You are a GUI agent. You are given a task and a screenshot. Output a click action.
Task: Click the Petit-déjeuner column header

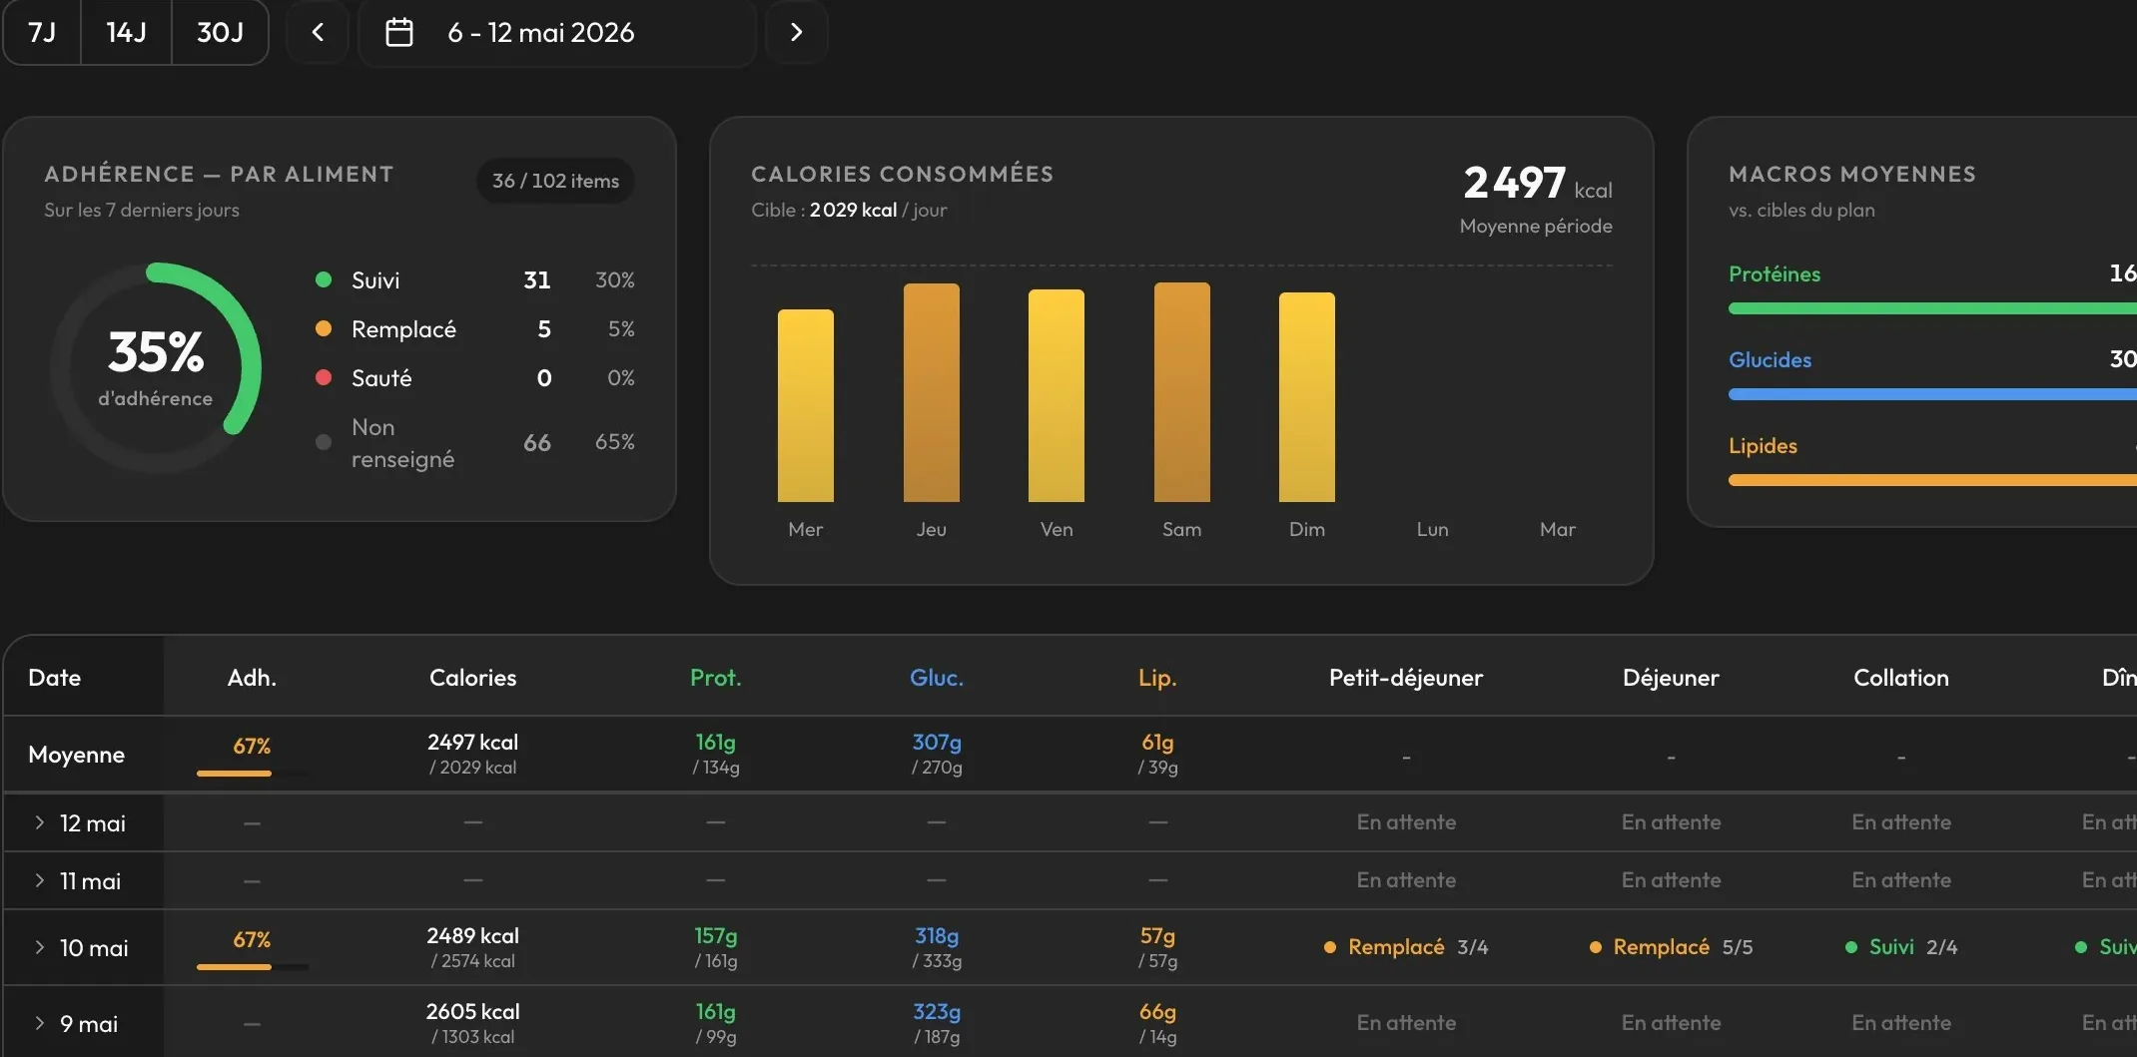pyautogui.click(x=1406, y=678)
